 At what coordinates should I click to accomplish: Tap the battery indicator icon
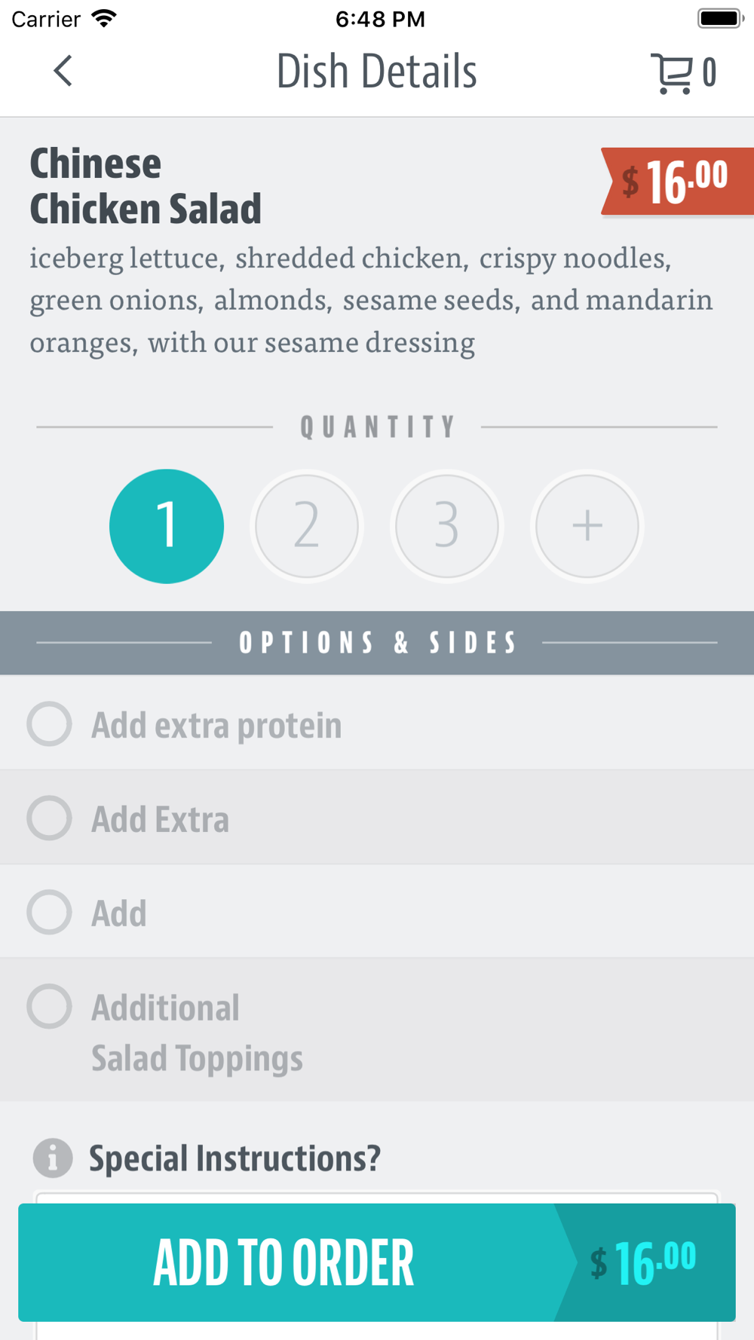tap(721, 18)
